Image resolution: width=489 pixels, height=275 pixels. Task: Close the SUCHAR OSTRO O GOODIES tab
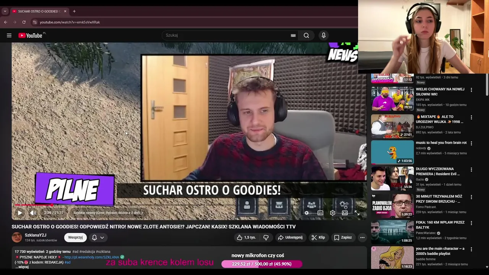click(x=65, y=11)
